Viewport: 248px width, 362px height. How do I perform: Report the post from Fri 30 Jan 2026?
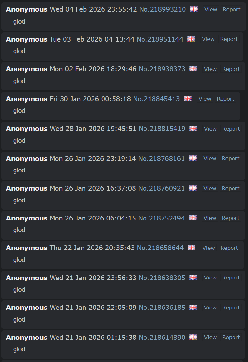point(225,99)
